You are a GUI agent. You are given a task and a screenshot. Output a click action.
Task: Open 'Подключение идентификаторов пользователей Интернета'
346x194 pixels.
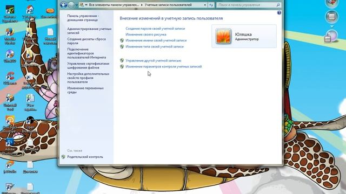click(86, 53)
